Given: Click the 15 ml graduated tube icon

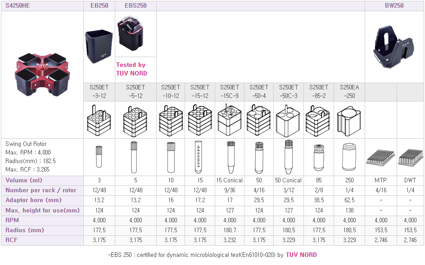Looking at the screenshot, I should click(x=199, y=157).
